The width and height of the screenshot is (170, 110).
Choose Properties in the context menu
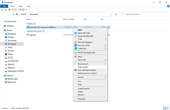click(90, 99)
